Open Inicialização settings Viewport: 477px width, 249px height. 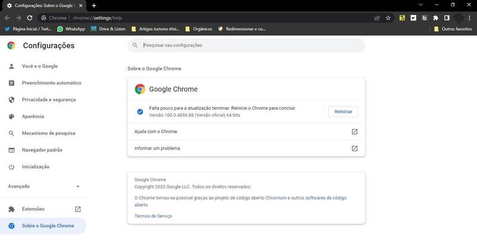coord(43,167)
